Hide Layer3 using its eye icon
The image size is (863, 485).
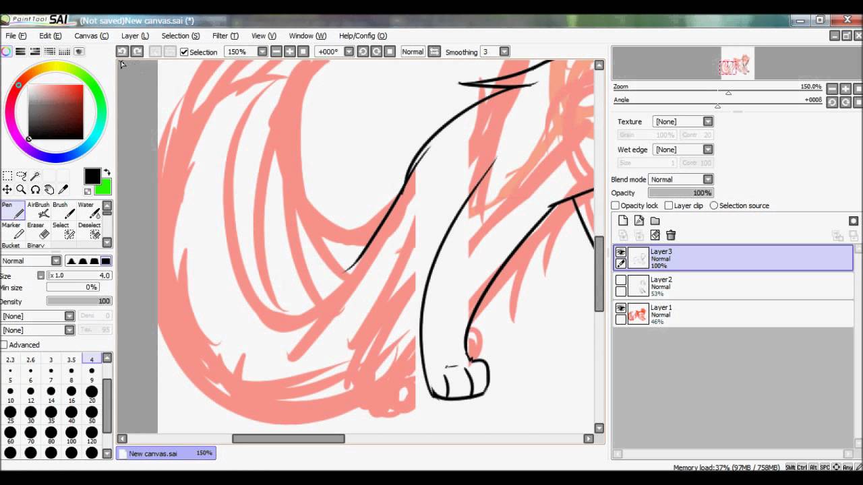tap(621, 253)
